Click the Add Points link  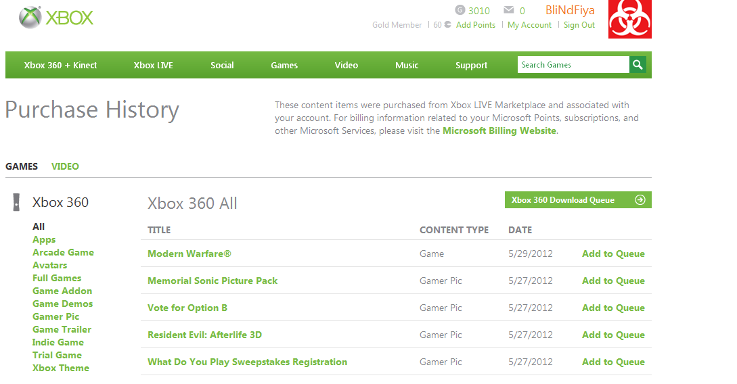pos(475,25)
